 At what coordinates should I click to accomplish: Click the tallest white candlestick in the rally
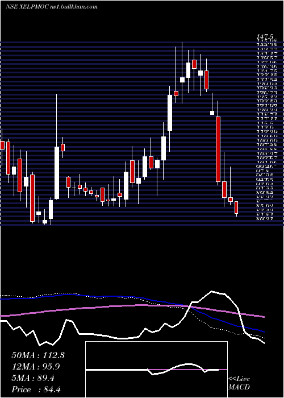point(170,113)
